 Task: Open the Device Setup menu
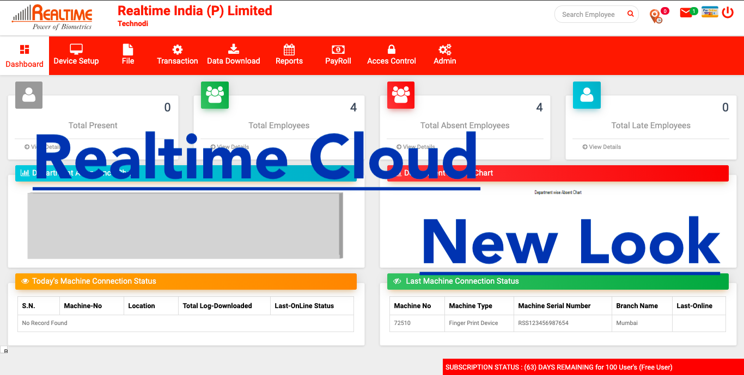point(76,55)
